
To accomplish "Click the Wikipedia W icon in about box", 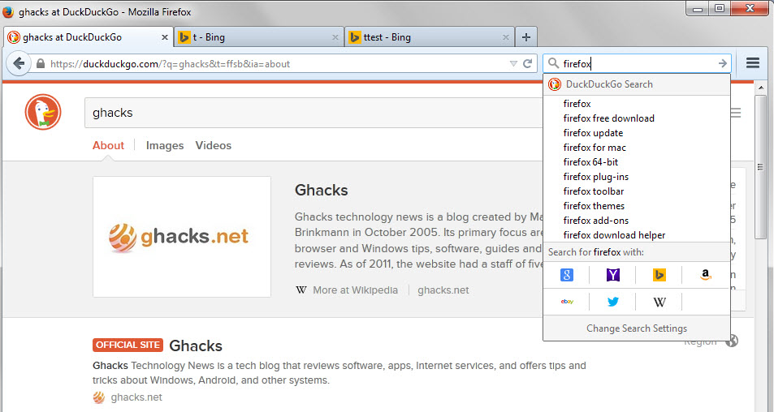I will (x=301, y=290).
